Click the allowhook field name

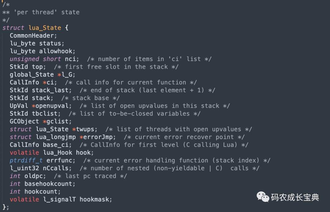57,51
